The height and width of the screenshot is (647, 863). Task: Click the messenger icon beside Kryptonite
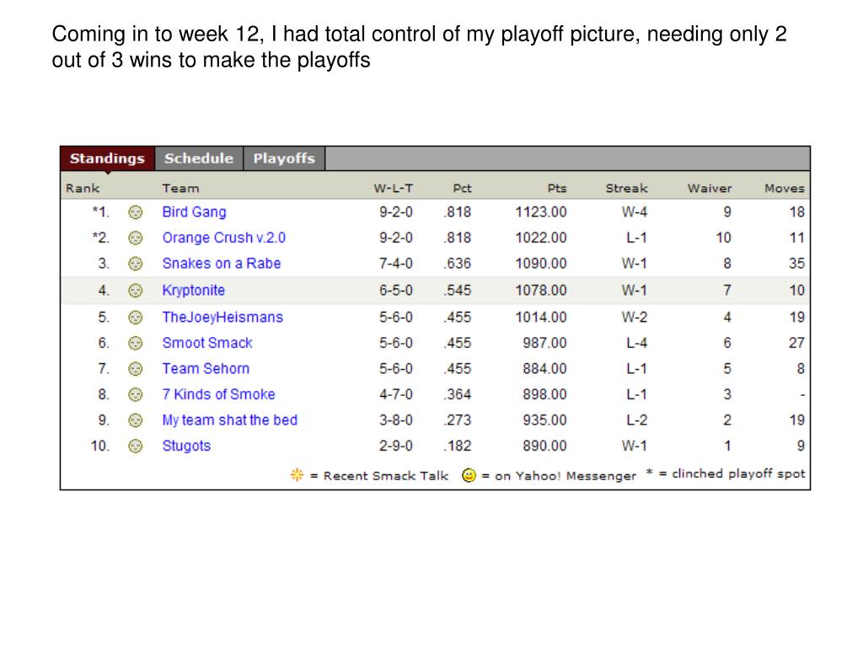point(136,291)
